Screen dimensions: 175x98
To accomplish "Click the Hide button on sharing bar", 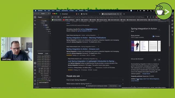I will point(120,86).
